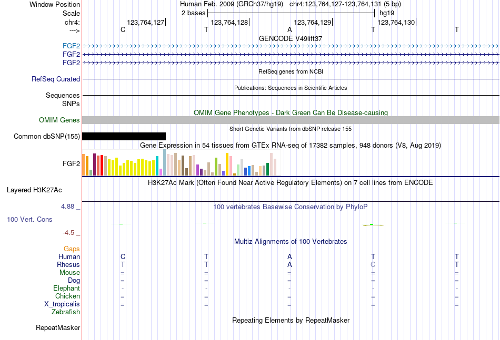The width and height of the screenshot is (500, 340).
Task: Click the reference base C in the ruler
Action: click(123, 29)
